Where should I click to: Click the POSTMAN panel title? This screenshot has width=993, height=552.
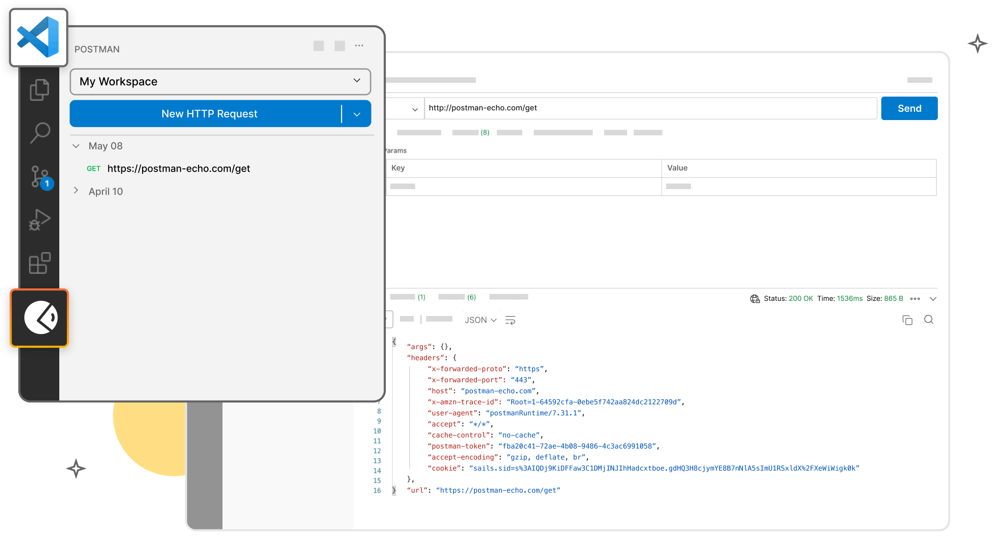[97, 49]
